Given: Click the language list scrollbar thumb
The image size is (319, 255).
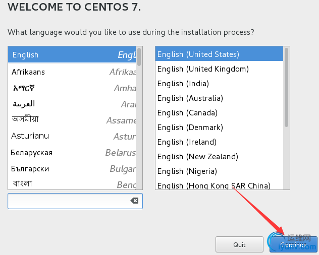Looking at the screenshot, I should point(139,57).
